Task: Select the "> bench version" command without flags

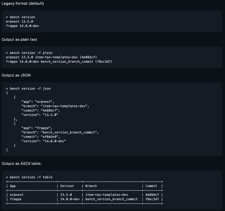Action: coord(21,17)
